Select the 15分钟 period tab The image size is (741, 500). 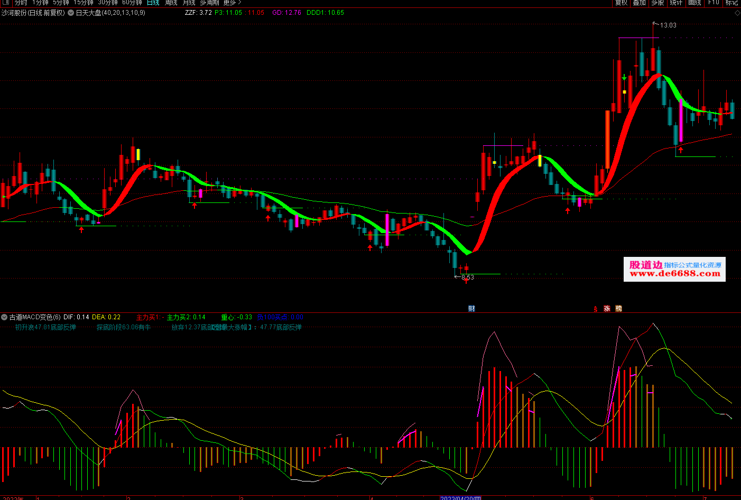84,3
